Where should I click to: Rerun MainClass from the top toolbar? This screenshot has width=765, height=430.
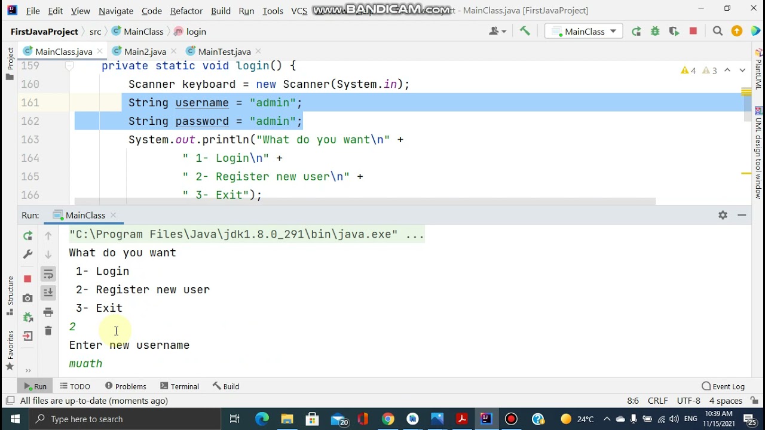[636, 31]
